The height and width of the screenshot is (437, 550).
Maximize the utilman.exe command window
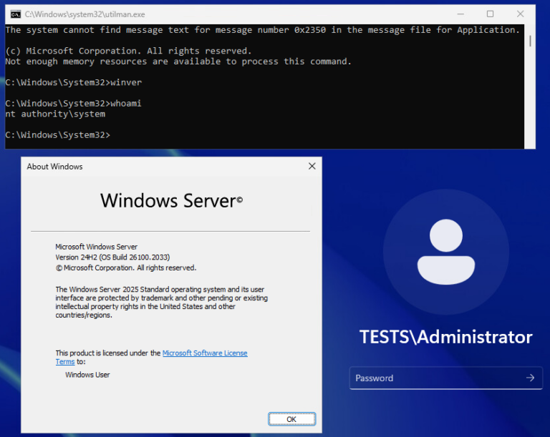[x=490, y=14]
